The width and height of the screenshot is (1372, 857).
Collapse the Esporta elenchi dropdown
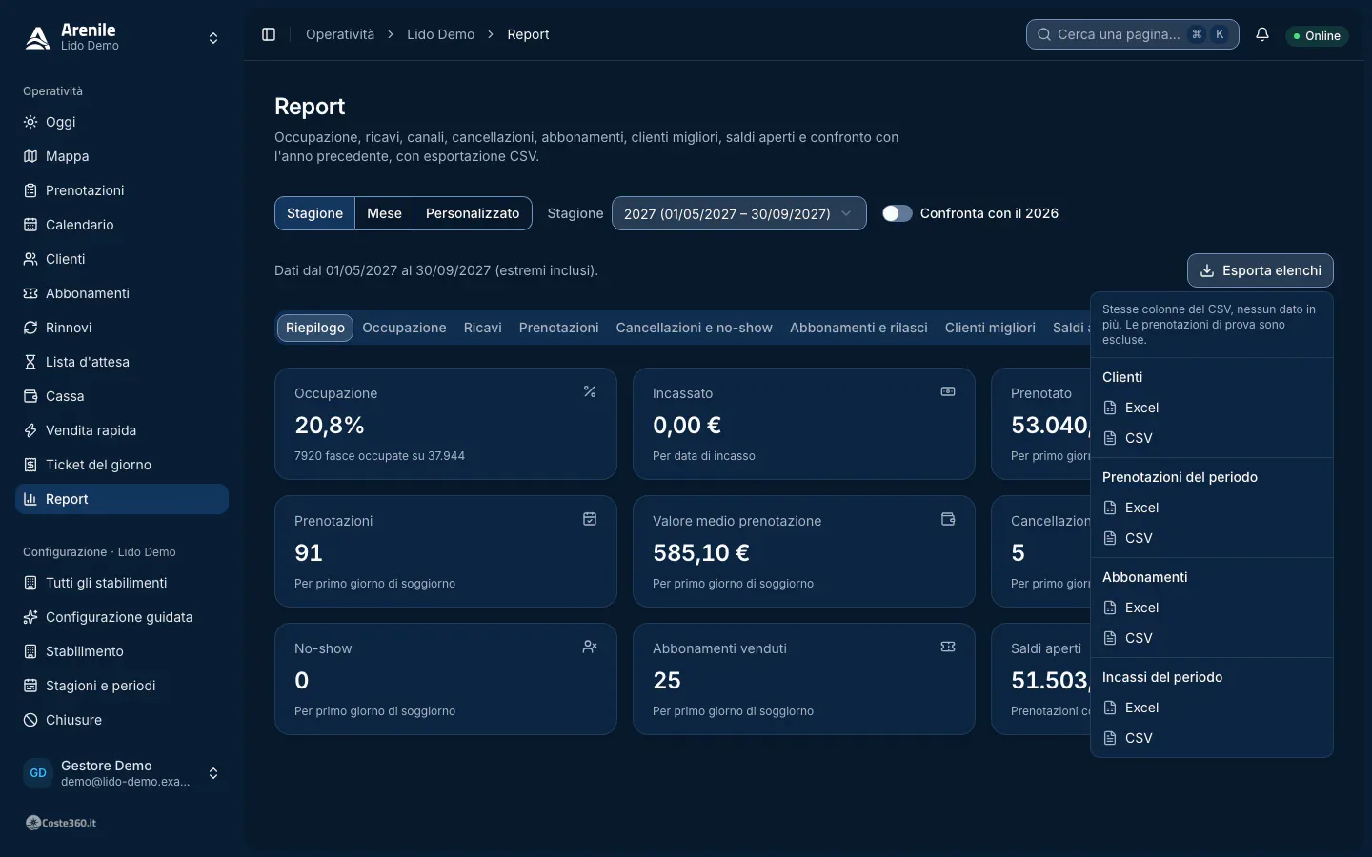coord(1260,270)
